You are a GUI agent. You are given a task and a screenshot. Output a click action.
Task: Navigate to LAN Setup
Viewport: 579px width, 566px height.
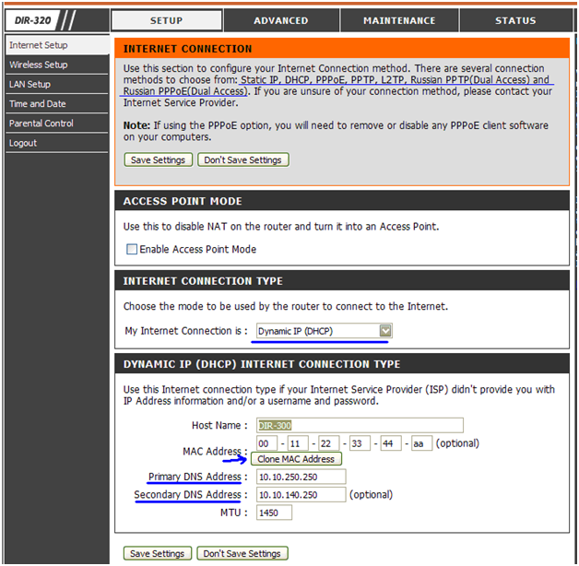(x=30, y=84)
